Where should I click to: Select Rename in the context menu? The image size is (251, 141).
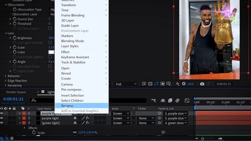point(82,106)
